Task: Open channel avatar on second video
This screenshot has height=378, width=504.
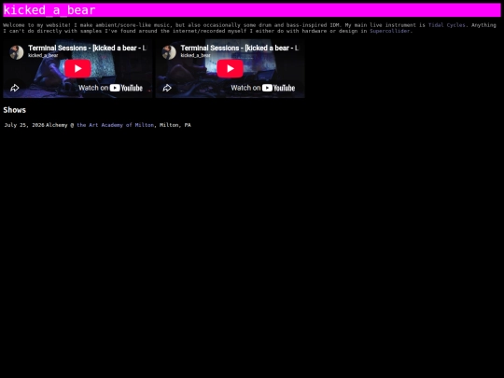Action: [x=169, y=52]
